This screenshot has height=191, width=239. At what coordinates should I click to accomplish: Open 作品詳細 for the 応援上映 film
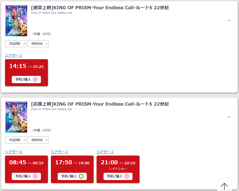15,140
